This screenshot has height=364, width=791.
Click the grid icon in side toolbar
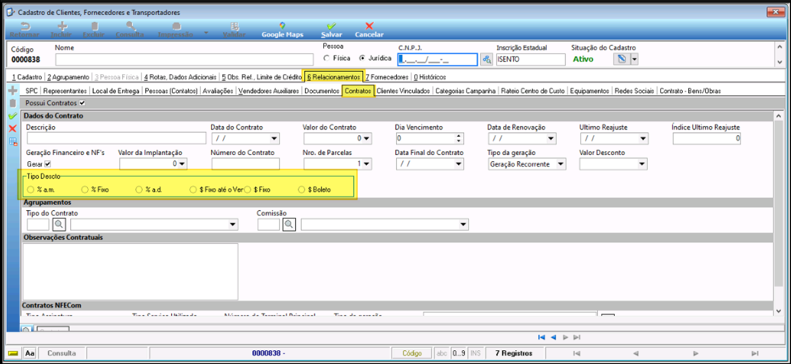click(12, 141)
